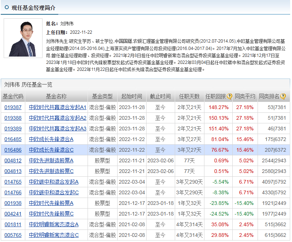Open fund code link 004813
Image resolution: width=292 pixels, height=242 pixels.
tap(13, 171)
